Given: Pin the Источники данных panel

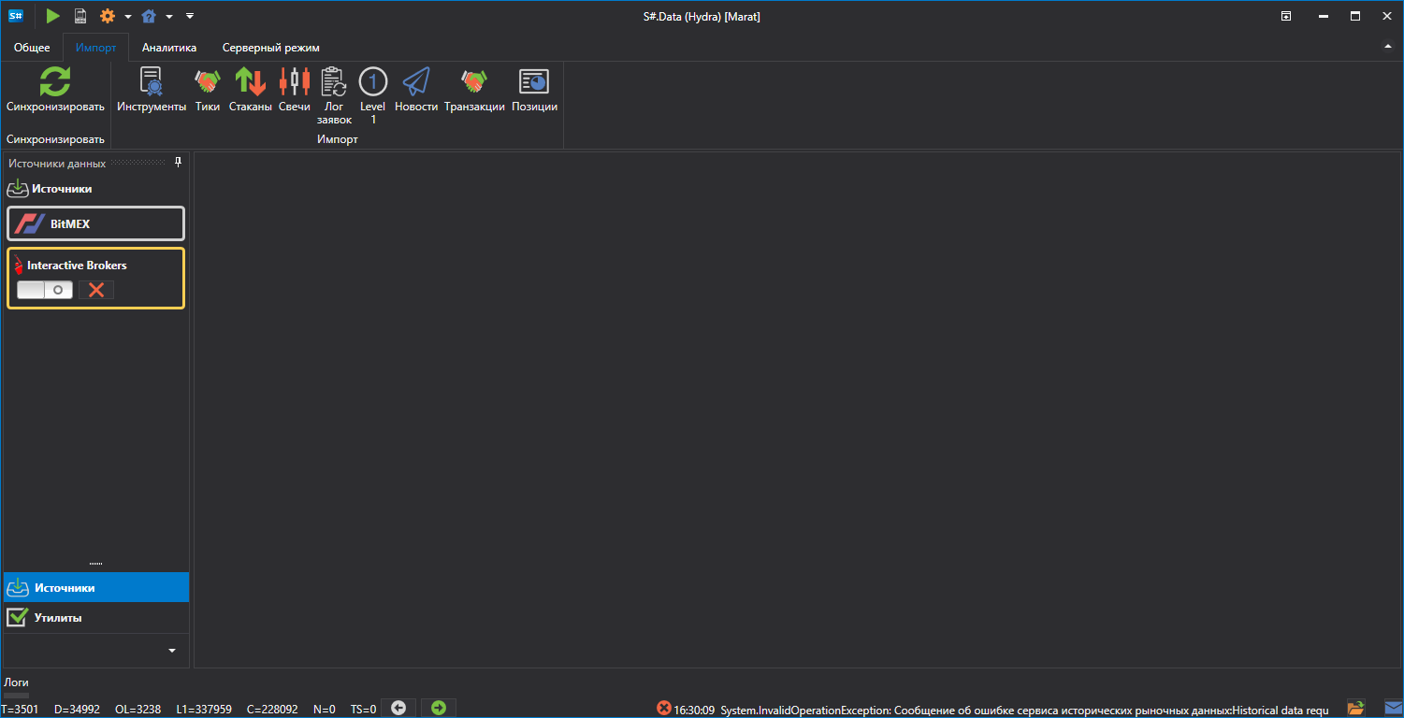Looking at the screenshot, I should pyautogui.click(x=179, y=163).
